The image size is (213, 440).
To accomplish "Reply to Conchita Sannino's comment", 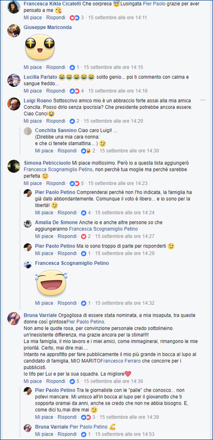I will (x=67, y=151).
